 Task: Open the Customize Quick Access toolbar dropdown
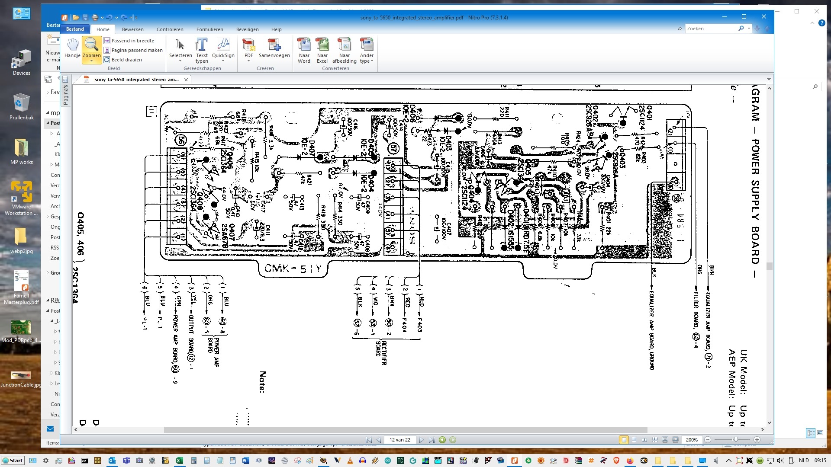pos(136,18)
